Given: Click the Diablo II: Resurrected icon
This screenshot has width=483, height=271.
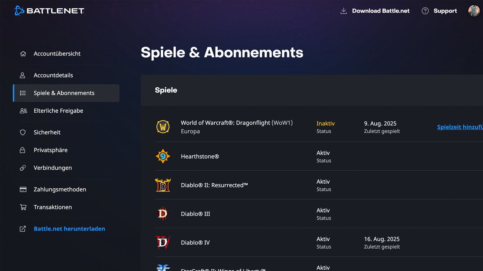Looking at the screenshot, I should pos(163,185).
